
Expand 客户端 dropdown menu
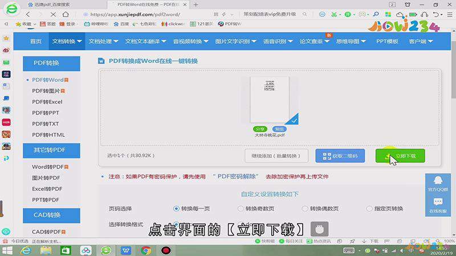click(421, 42)
